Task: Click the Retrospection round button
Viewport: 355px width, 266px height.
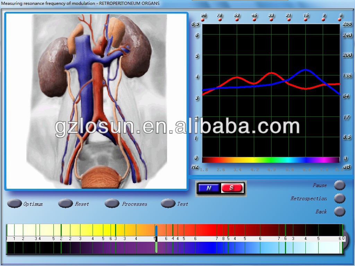Action: (340, 198)
